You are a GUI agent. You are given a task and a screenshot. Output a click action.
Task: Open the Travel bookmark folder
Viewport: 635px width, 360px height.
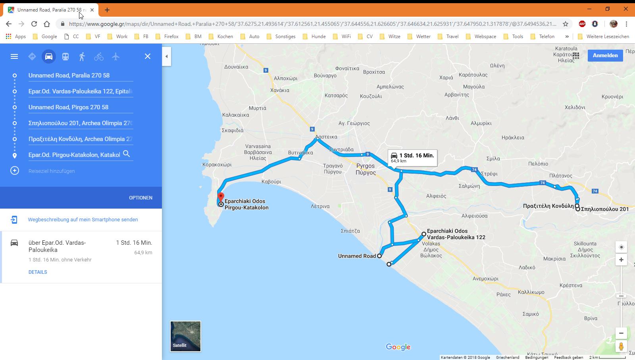tap(448, 37)
